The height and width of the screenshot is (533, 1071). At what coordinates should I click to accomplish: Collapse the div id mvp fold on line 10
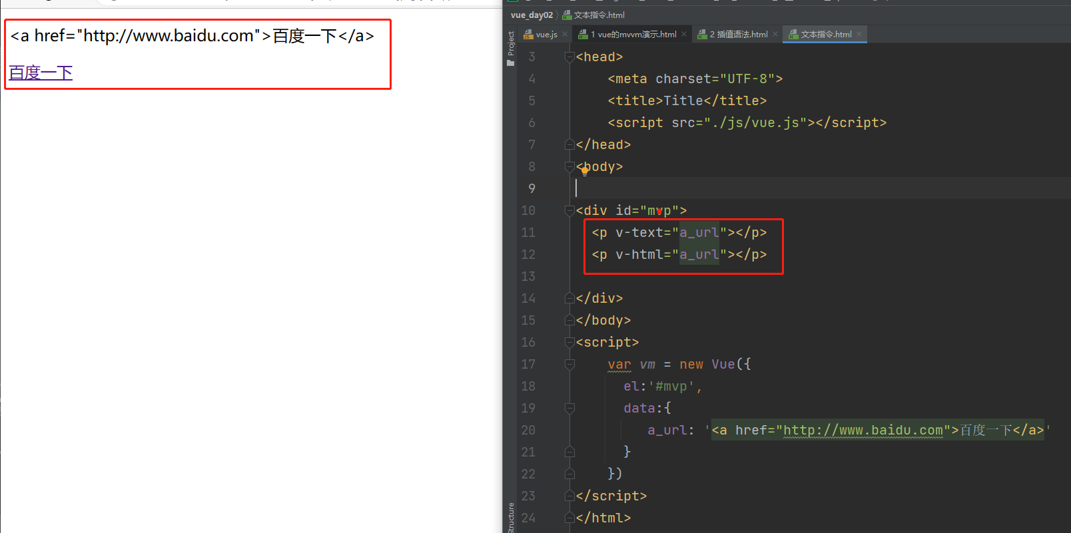point(569,210)
